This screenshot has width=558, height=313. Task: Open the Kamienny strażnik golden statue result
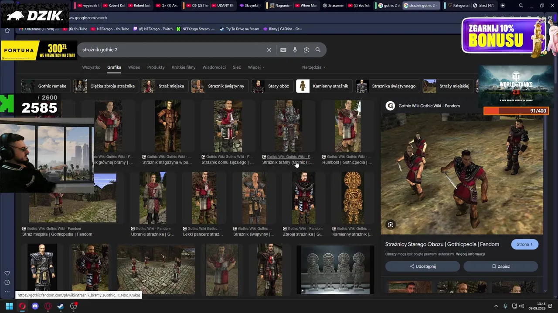coord(353,197)
